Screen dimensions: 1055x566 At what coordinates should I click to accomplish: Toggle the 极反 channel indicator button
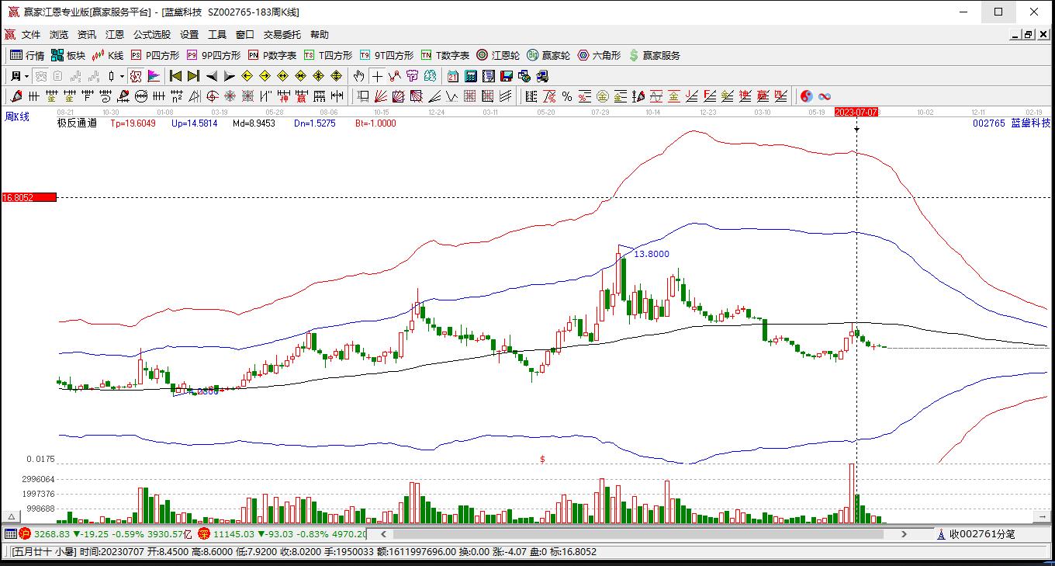[136, 76]
